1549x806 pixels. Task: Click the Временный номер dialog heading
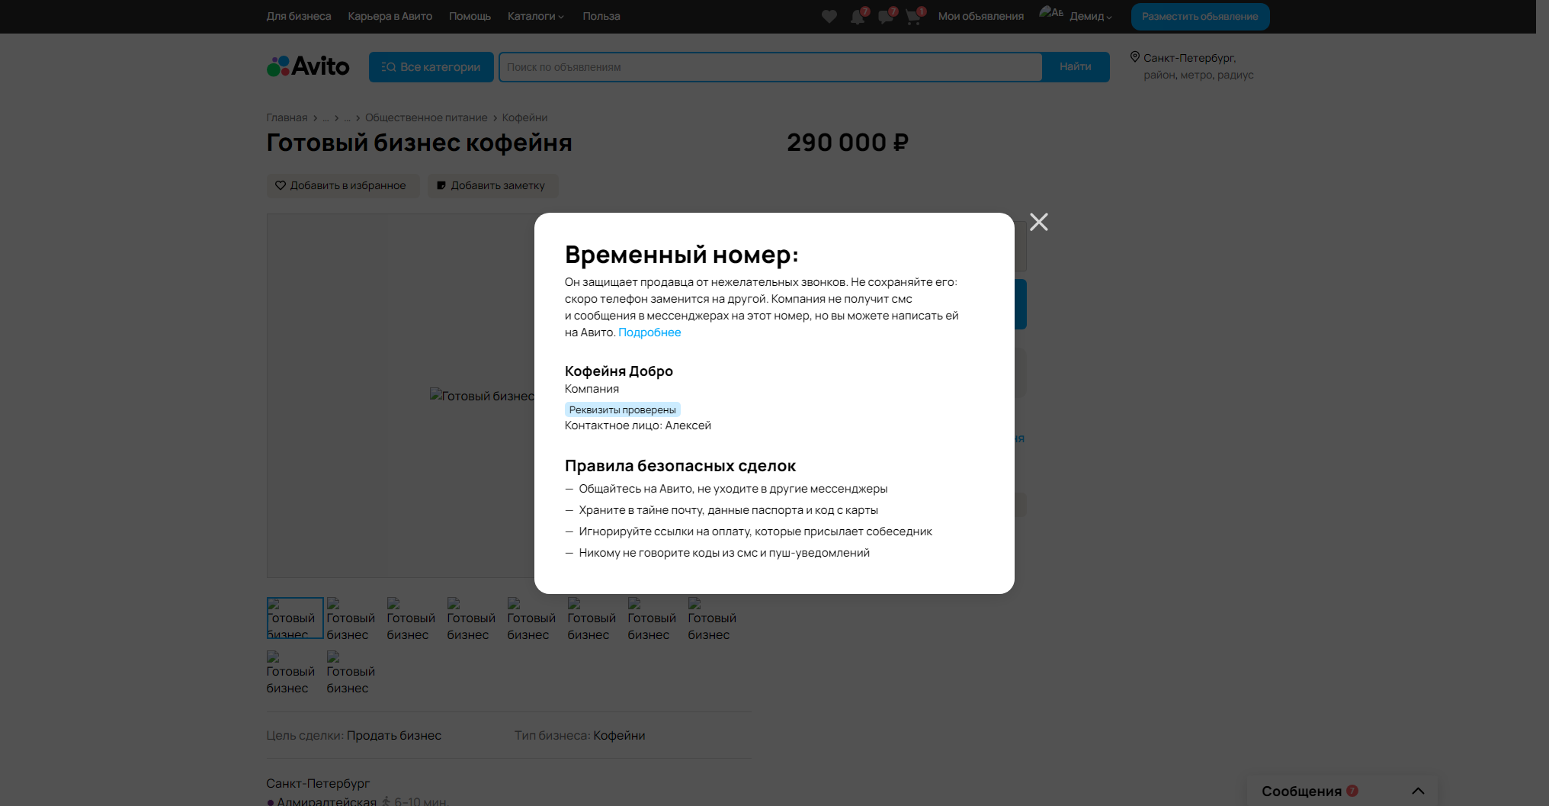[681, 254]
